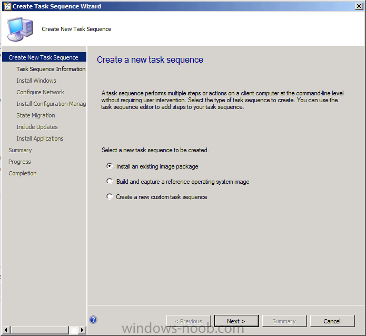This screenshot has height=336, width=366.
Task: Click sidebar scrollbar right arrow
Action: (82, 330)
